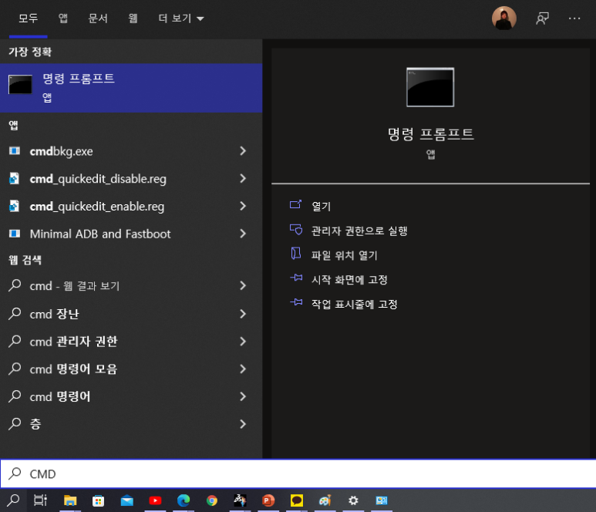Open the Mail app from taskbar
The width and height of the screenshot is (596, 512).
point(127,500)
